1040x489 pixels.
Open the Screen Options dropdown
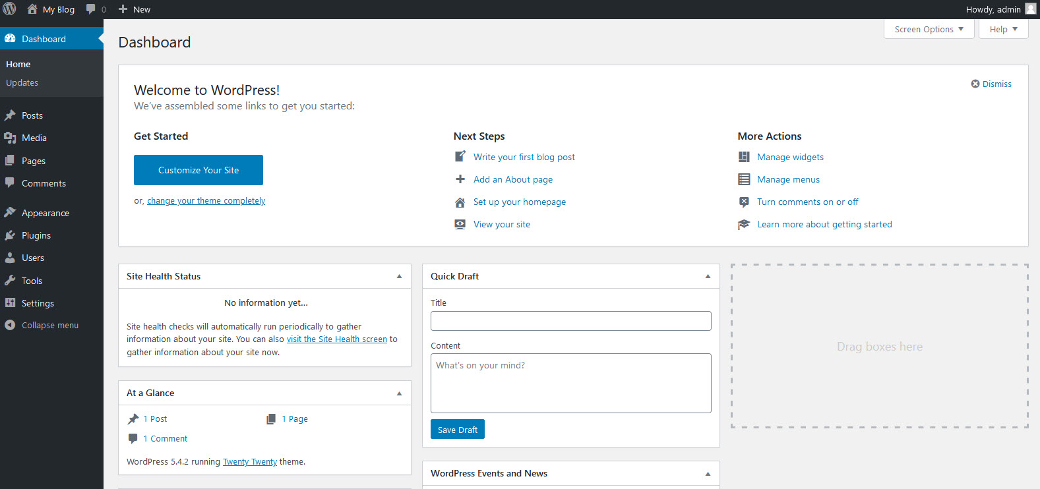929,29
